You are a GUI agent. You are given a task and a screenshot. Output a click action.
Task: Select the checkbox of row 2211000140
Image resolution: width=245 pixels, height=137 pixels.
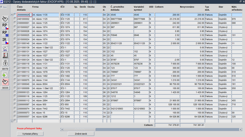point(15,43)
